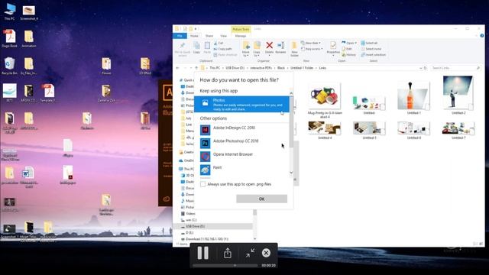
Task: Click Copy path in ribbon
Action: click(222, 49)
